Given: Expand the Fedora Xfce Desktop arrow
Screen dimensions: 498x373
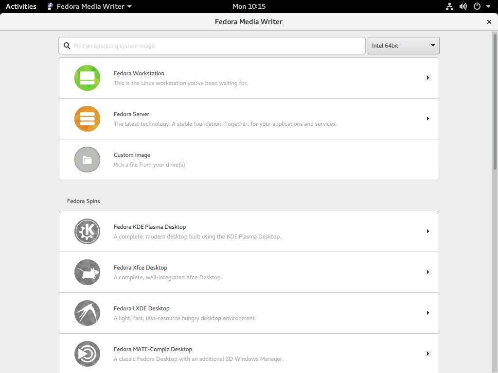Looking at the screenshot, I should 428,272.
